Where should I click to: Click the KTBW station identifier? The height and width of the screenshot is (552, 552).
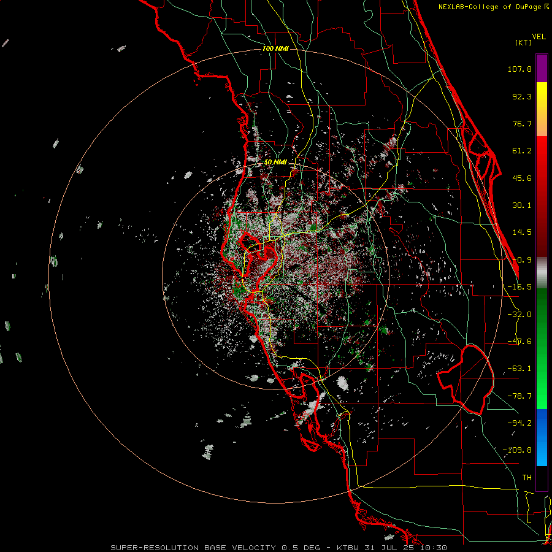pos(348,548)
